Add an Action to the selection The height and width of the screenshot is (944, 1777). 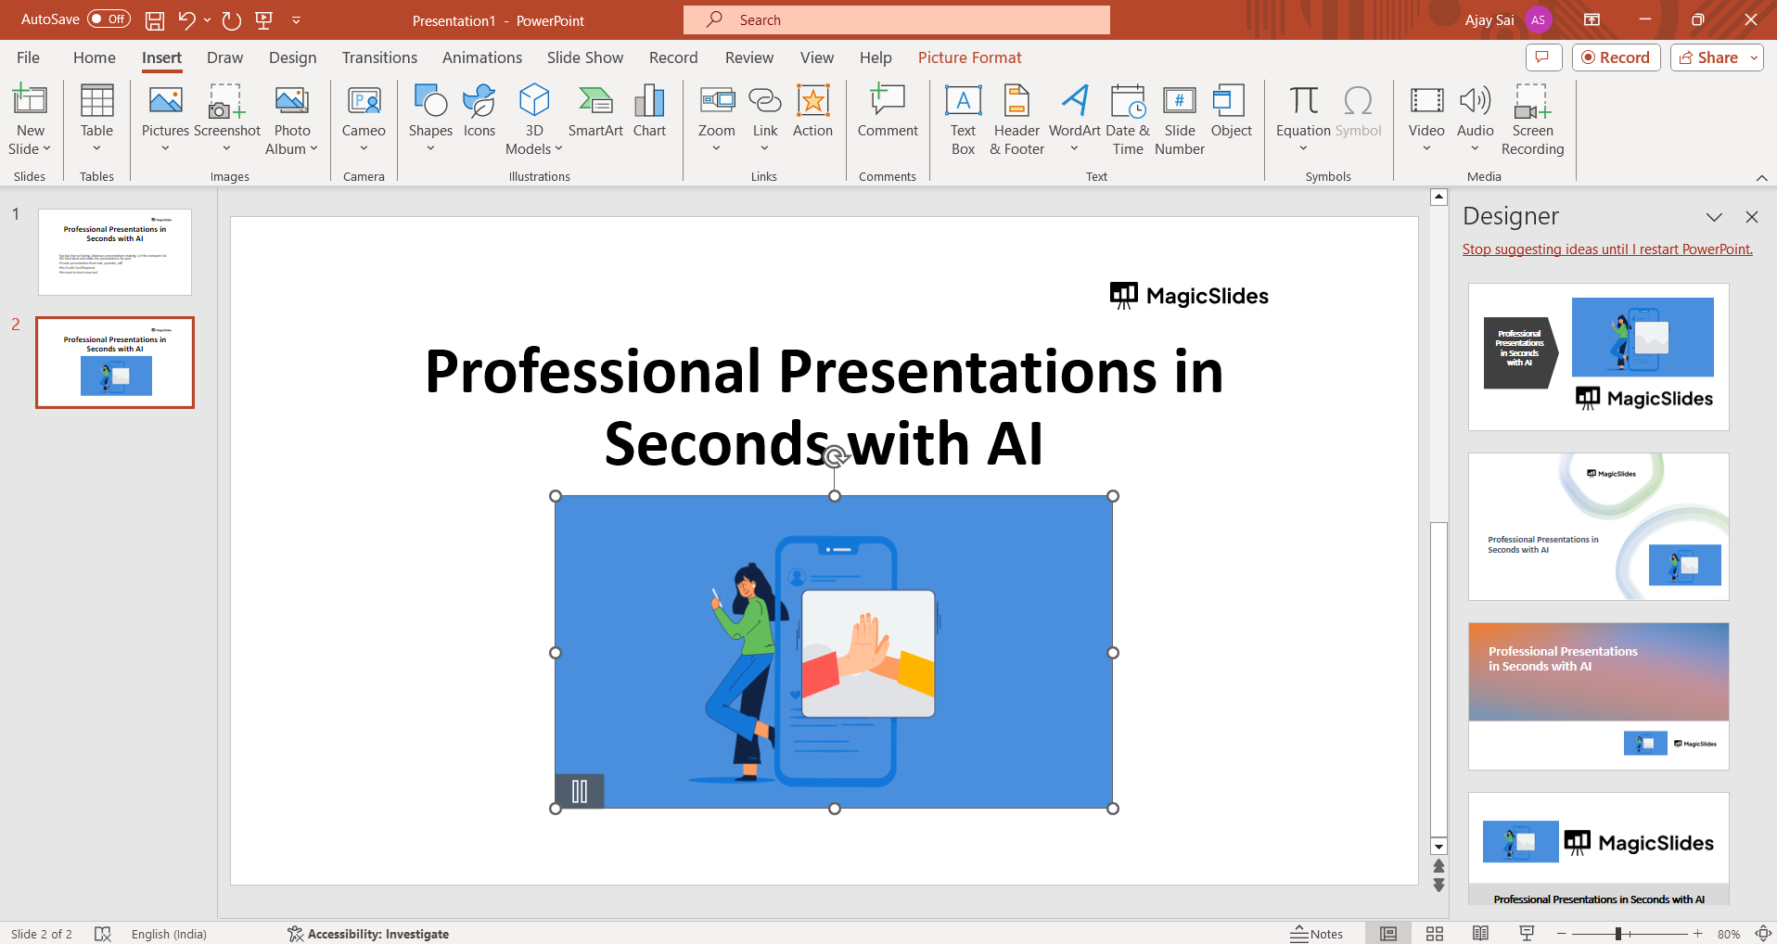coord(812,111)
